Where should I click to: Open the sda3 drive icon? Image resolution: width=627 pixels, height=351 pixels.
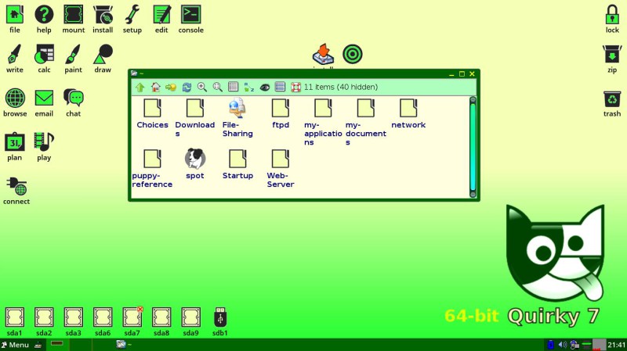click(x=74, y=317)
